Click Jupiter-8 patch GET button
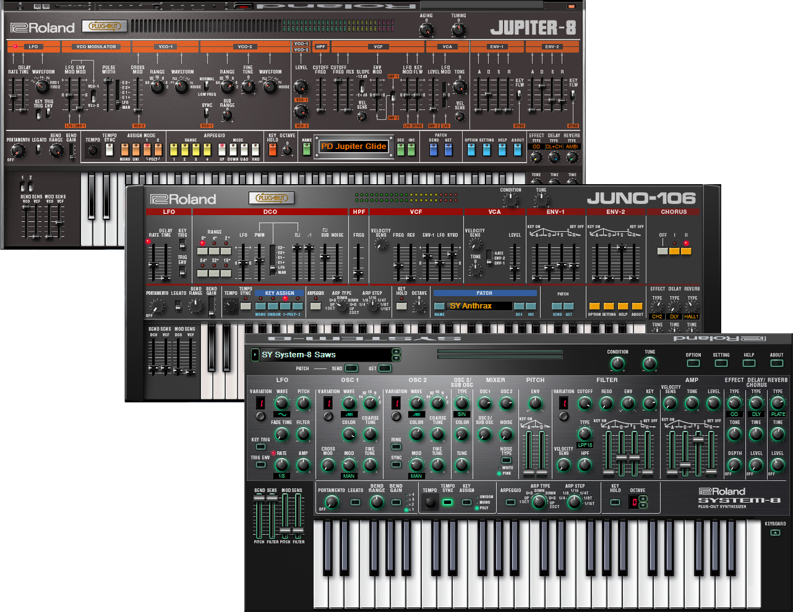Viewport: 793px width, 612px height. 448,150
